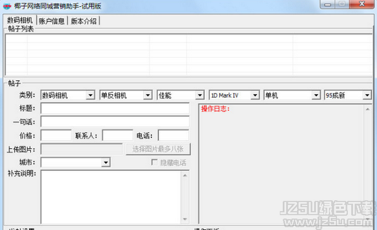Click inside the 补充说明 text area

(111, 197)
